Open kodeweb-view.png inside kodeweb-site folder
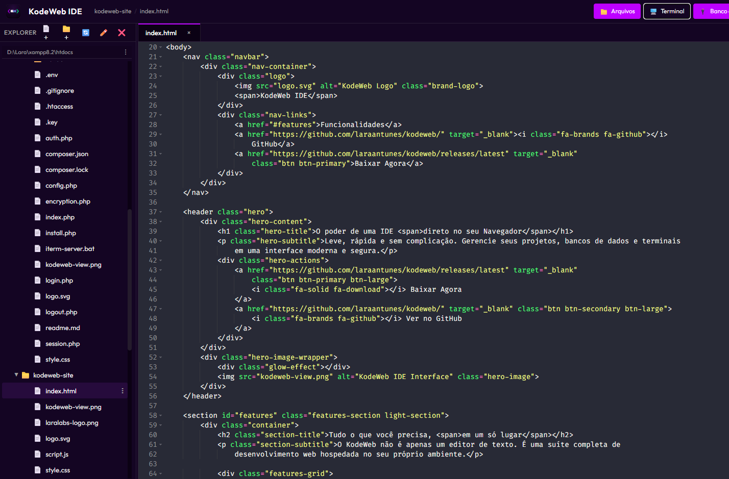The width and height of the screenshot is (729, 479). (65, 407)
